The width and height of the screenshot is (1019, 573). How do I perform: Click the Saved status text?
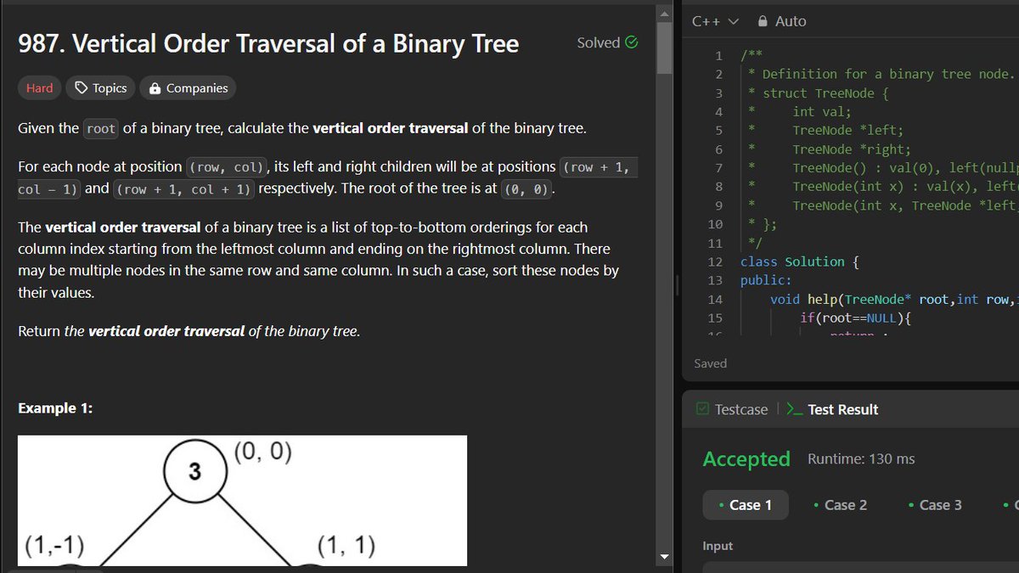711,363
